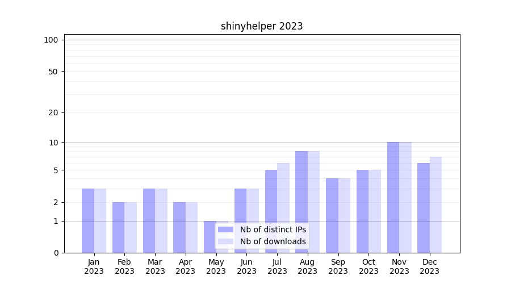Click the darker distinct IPs bar for Jan
Viewport: 511px width, 284px height.
[88, 220]
